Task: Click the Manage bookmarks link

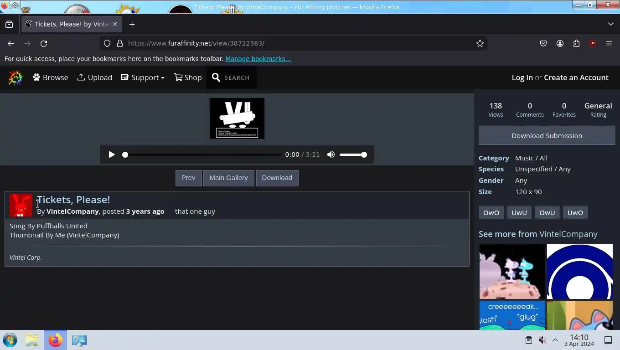Action: 258,59
